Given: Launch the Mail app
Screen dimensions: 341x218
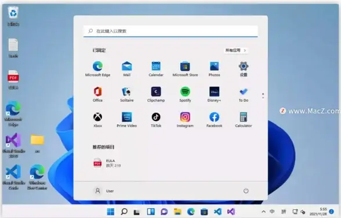Looking at the screenshot, I should coord(127,69).
